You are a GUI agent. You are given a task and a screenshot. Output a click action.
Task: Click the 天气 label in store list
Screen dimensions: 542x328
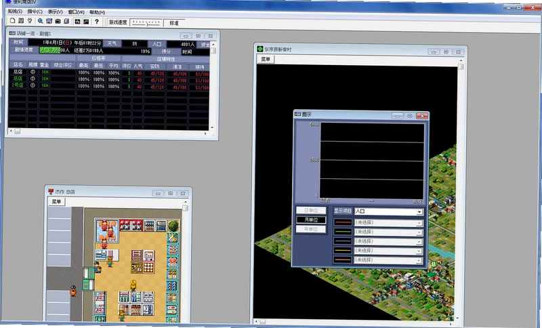[x=112, y=43]
